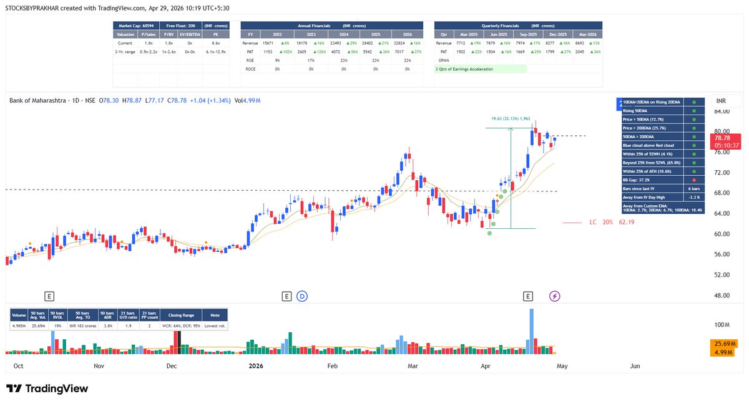
Task: Click the 2026 label on the time axis
Action: tap(257, 367)
